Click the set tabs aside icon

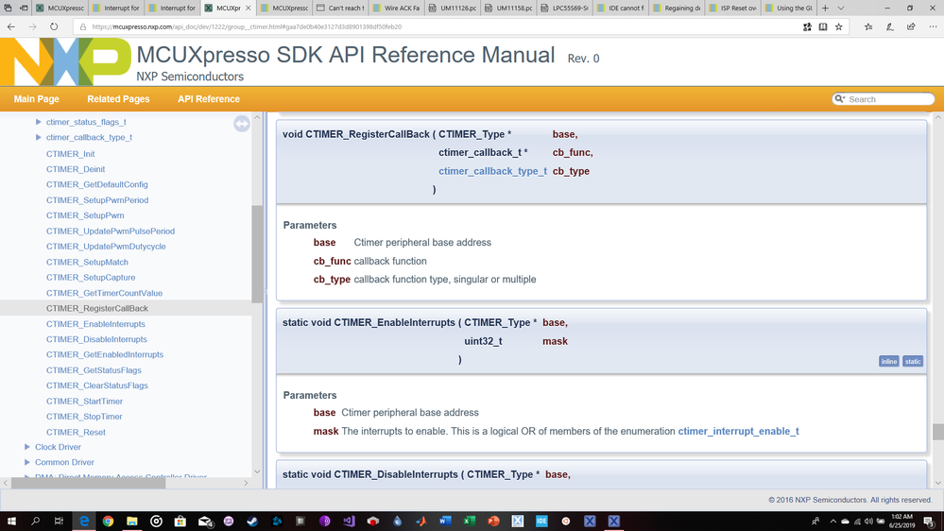tap(24, 8)
